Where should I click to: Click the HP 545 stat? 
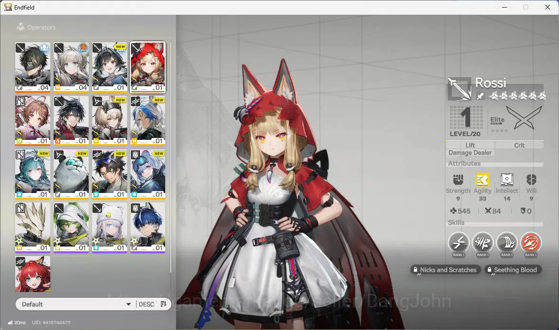click(460, 211)
